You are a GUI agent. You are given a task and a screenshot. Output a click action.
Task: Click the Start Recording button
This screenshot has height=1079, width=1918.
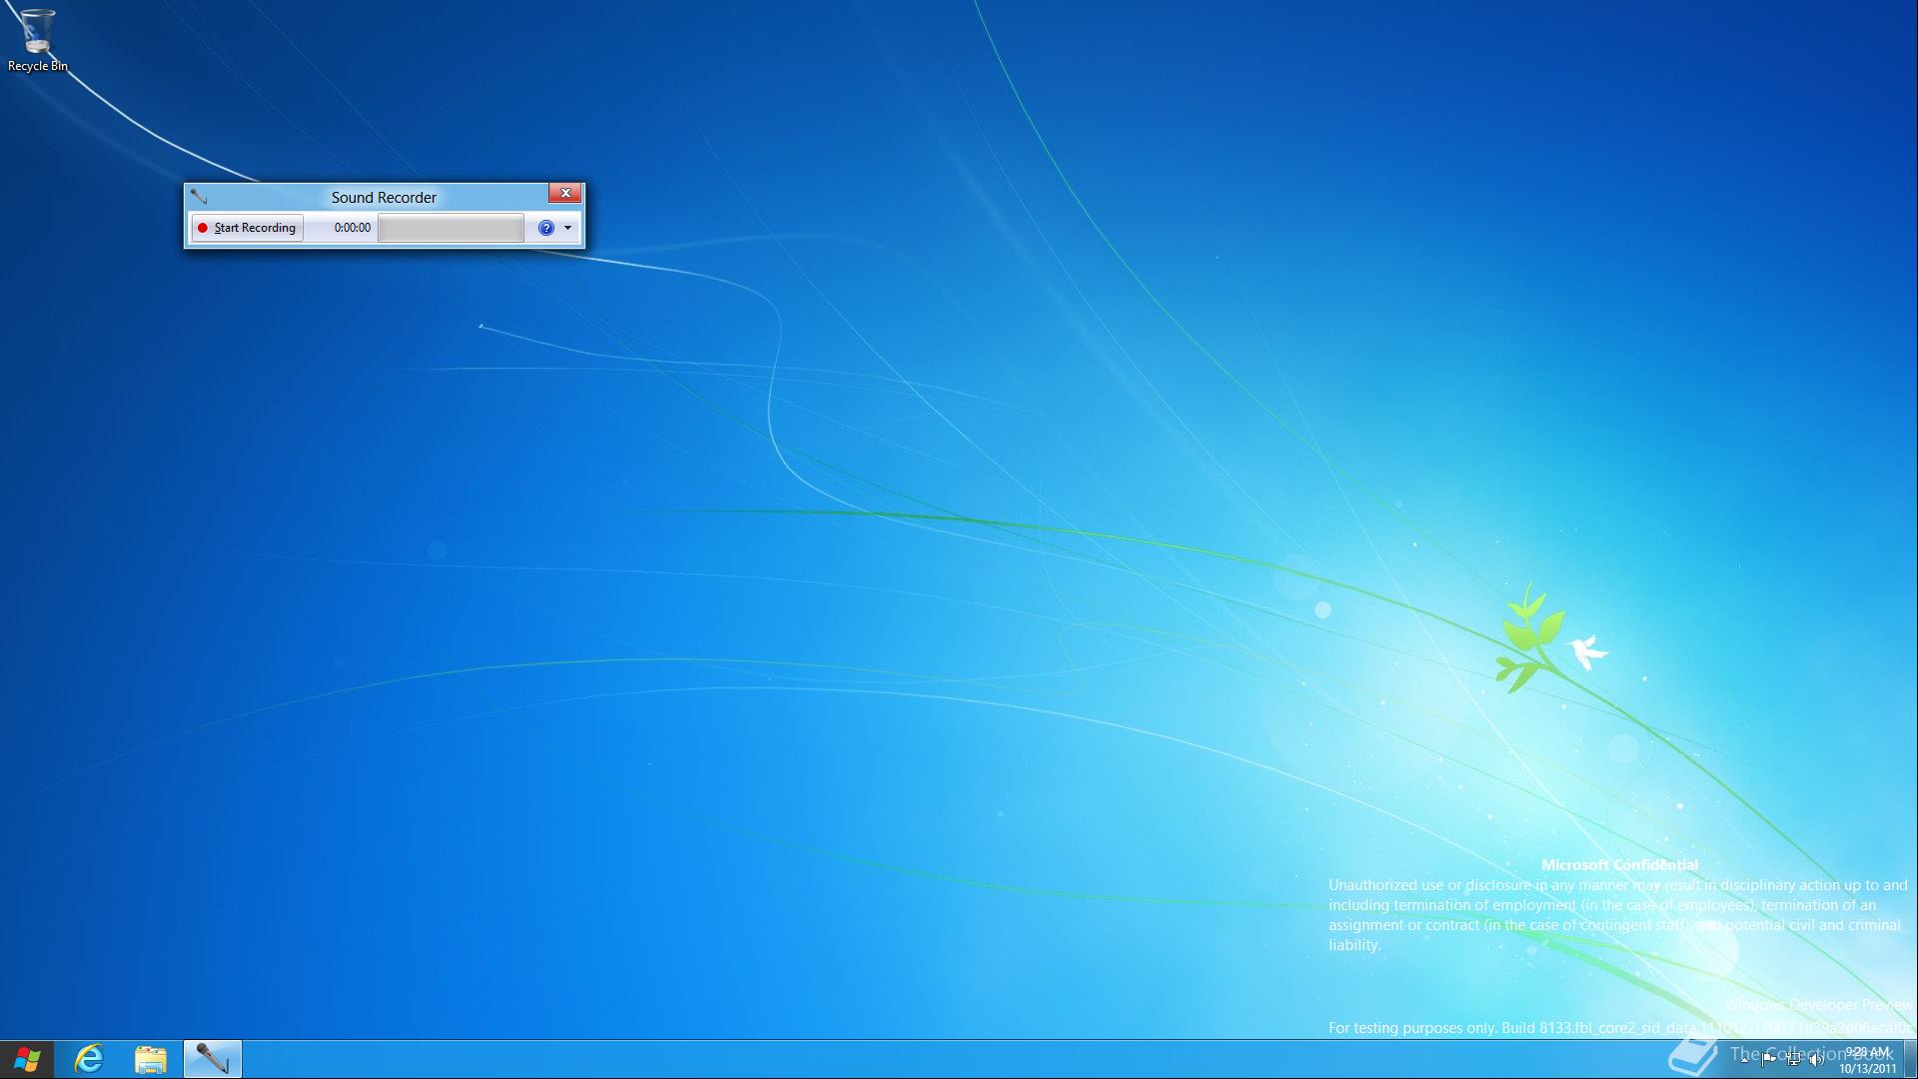pos(248,228)
